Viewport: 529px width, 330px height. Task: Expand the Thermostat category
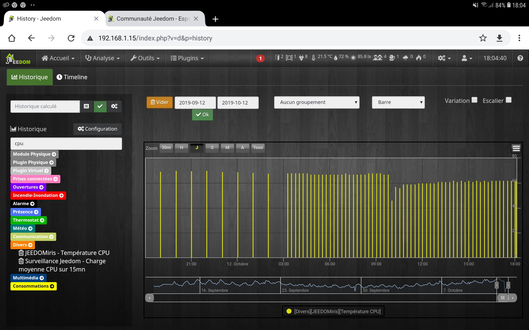coord(29,220)
